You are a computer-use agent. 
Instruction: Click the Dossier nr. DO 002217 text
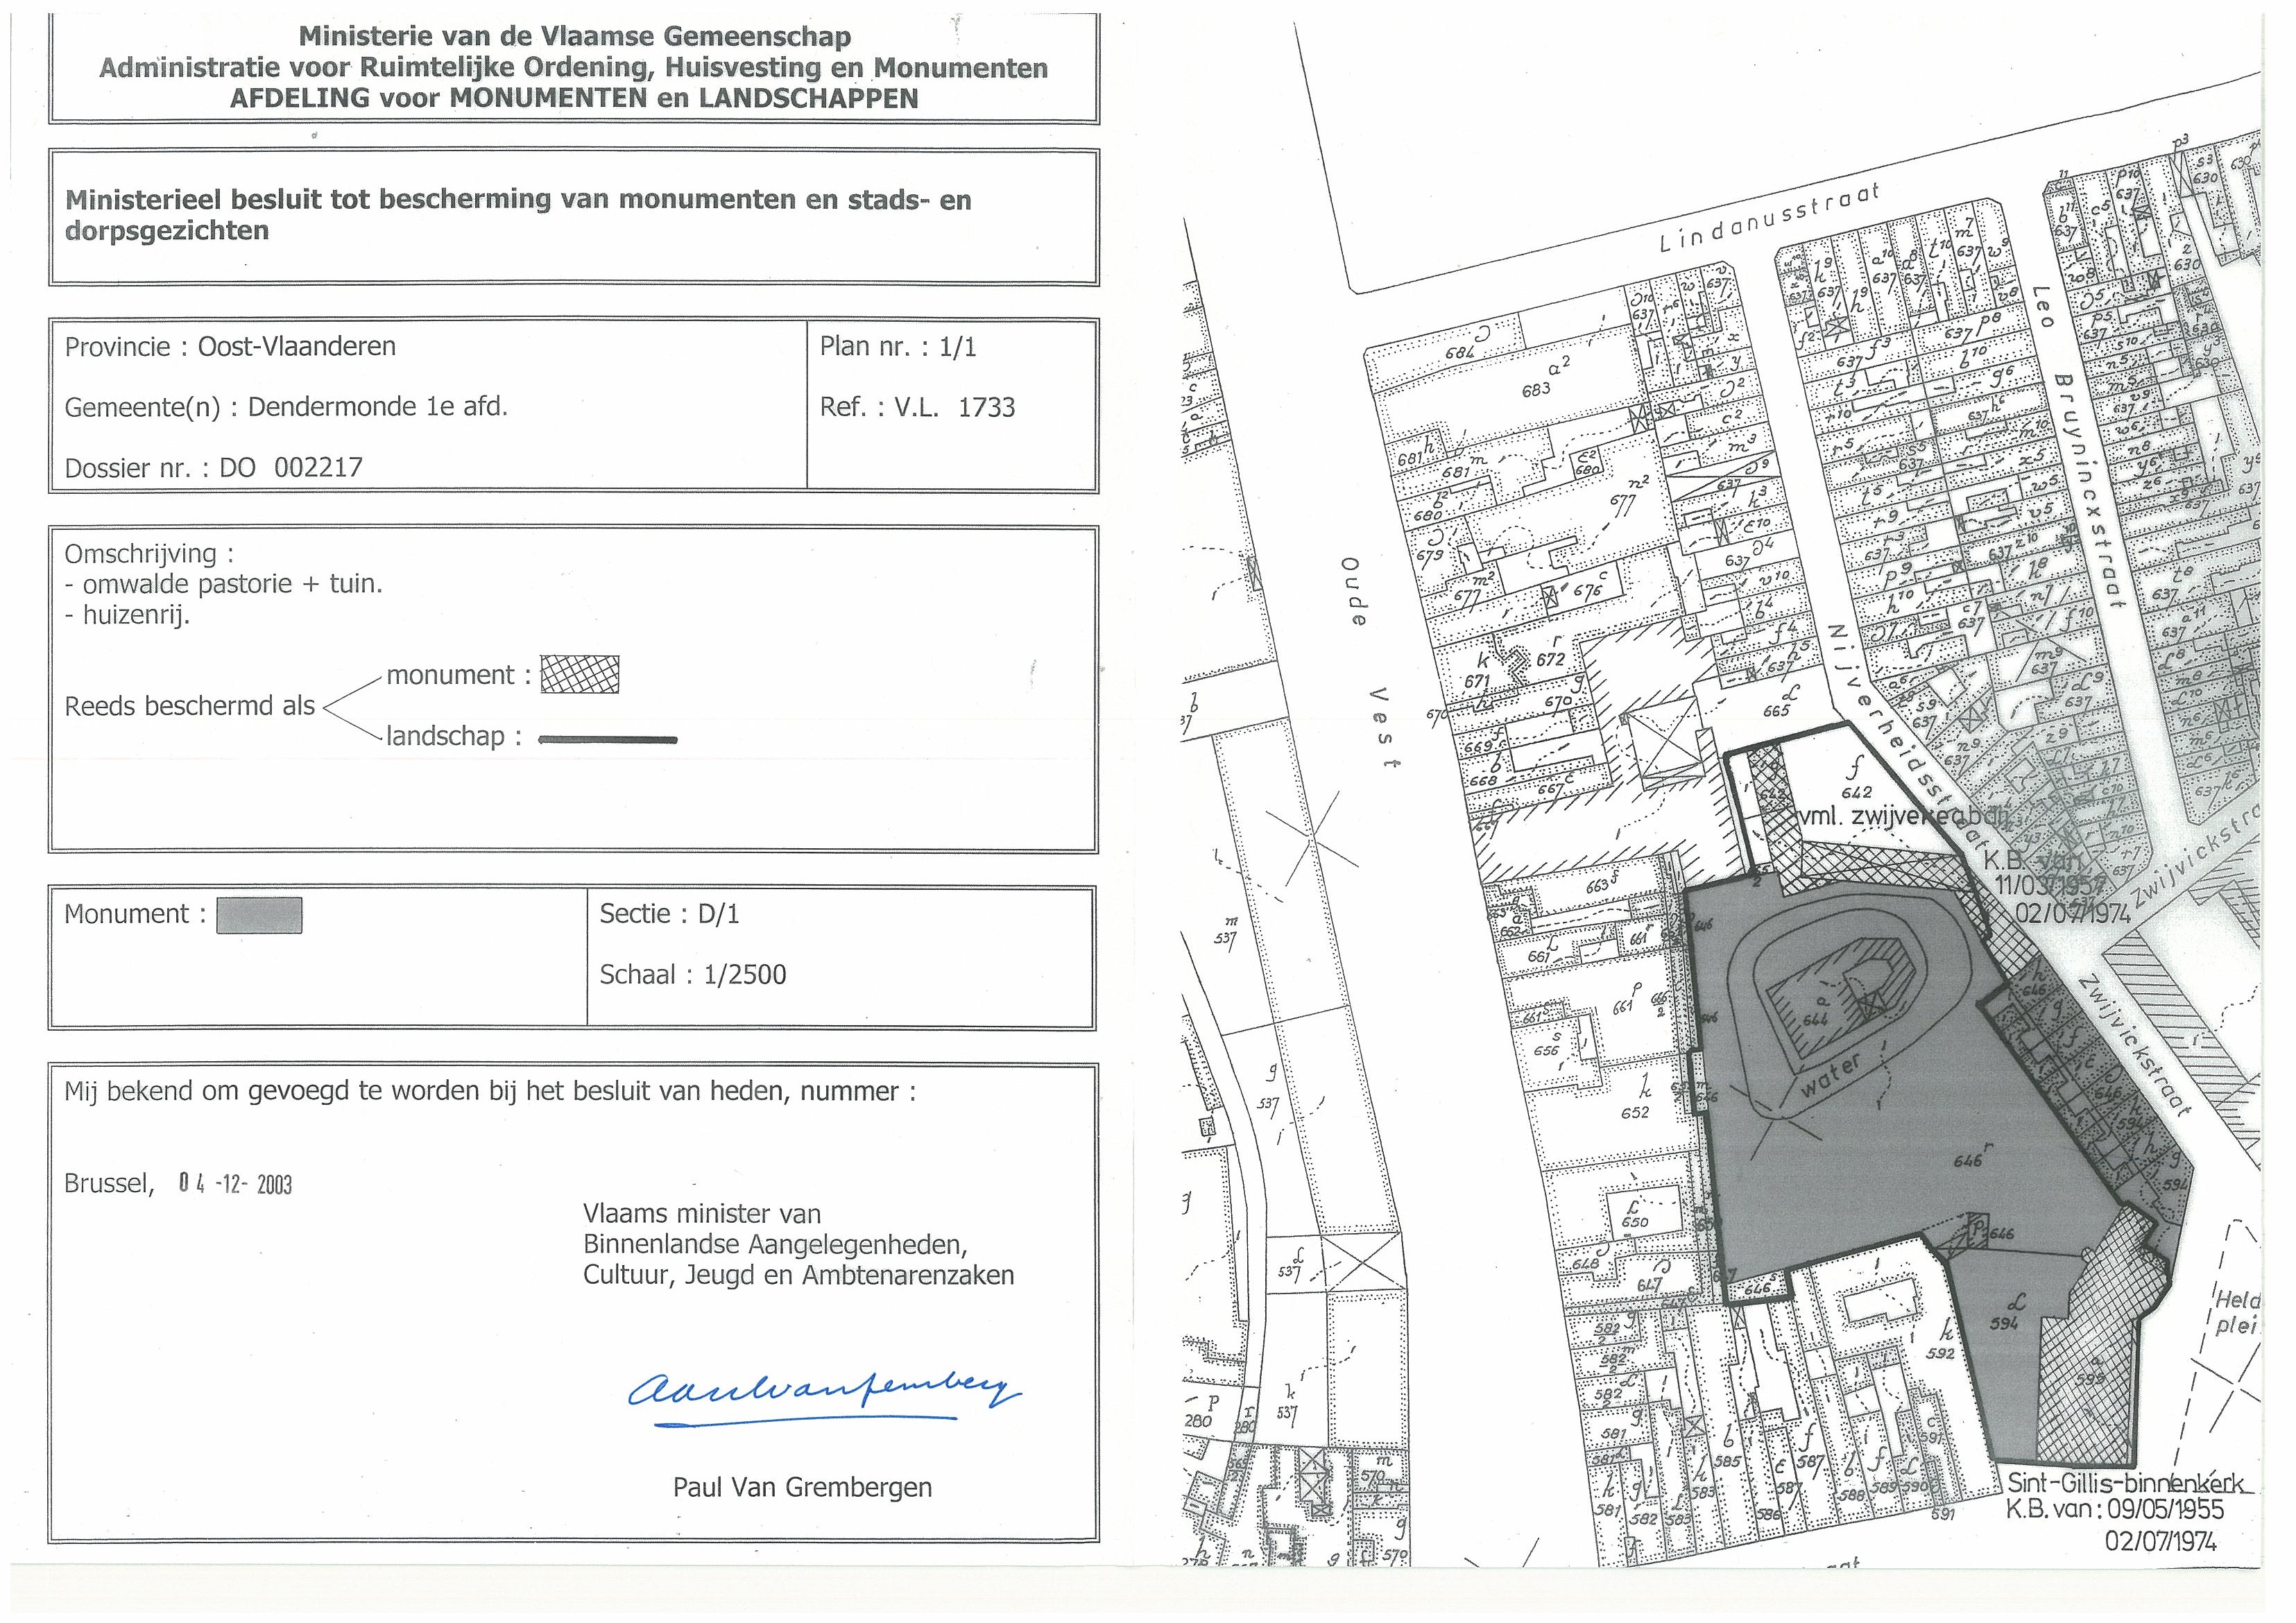[x=213, y=467]
